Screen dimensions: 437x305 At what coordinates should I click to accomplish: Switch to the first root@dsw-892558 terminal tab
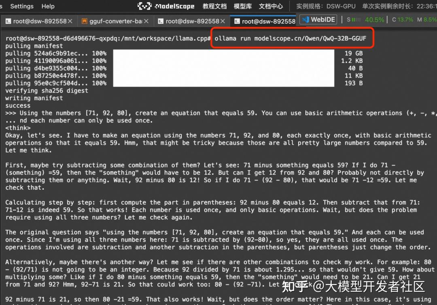40,21
